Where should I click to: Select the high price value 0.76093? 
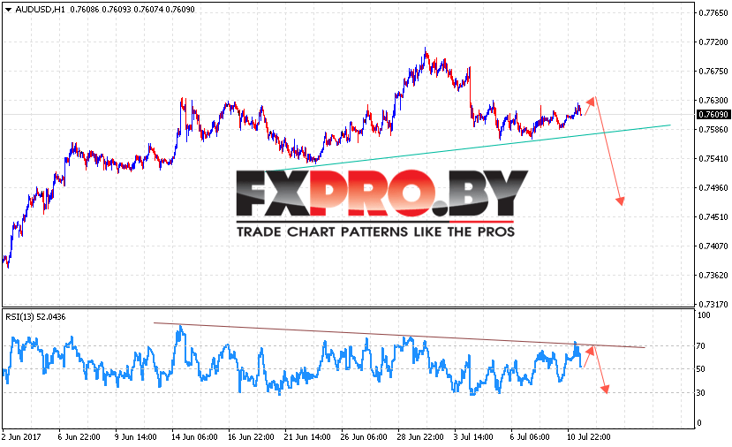tap(117, 10)
